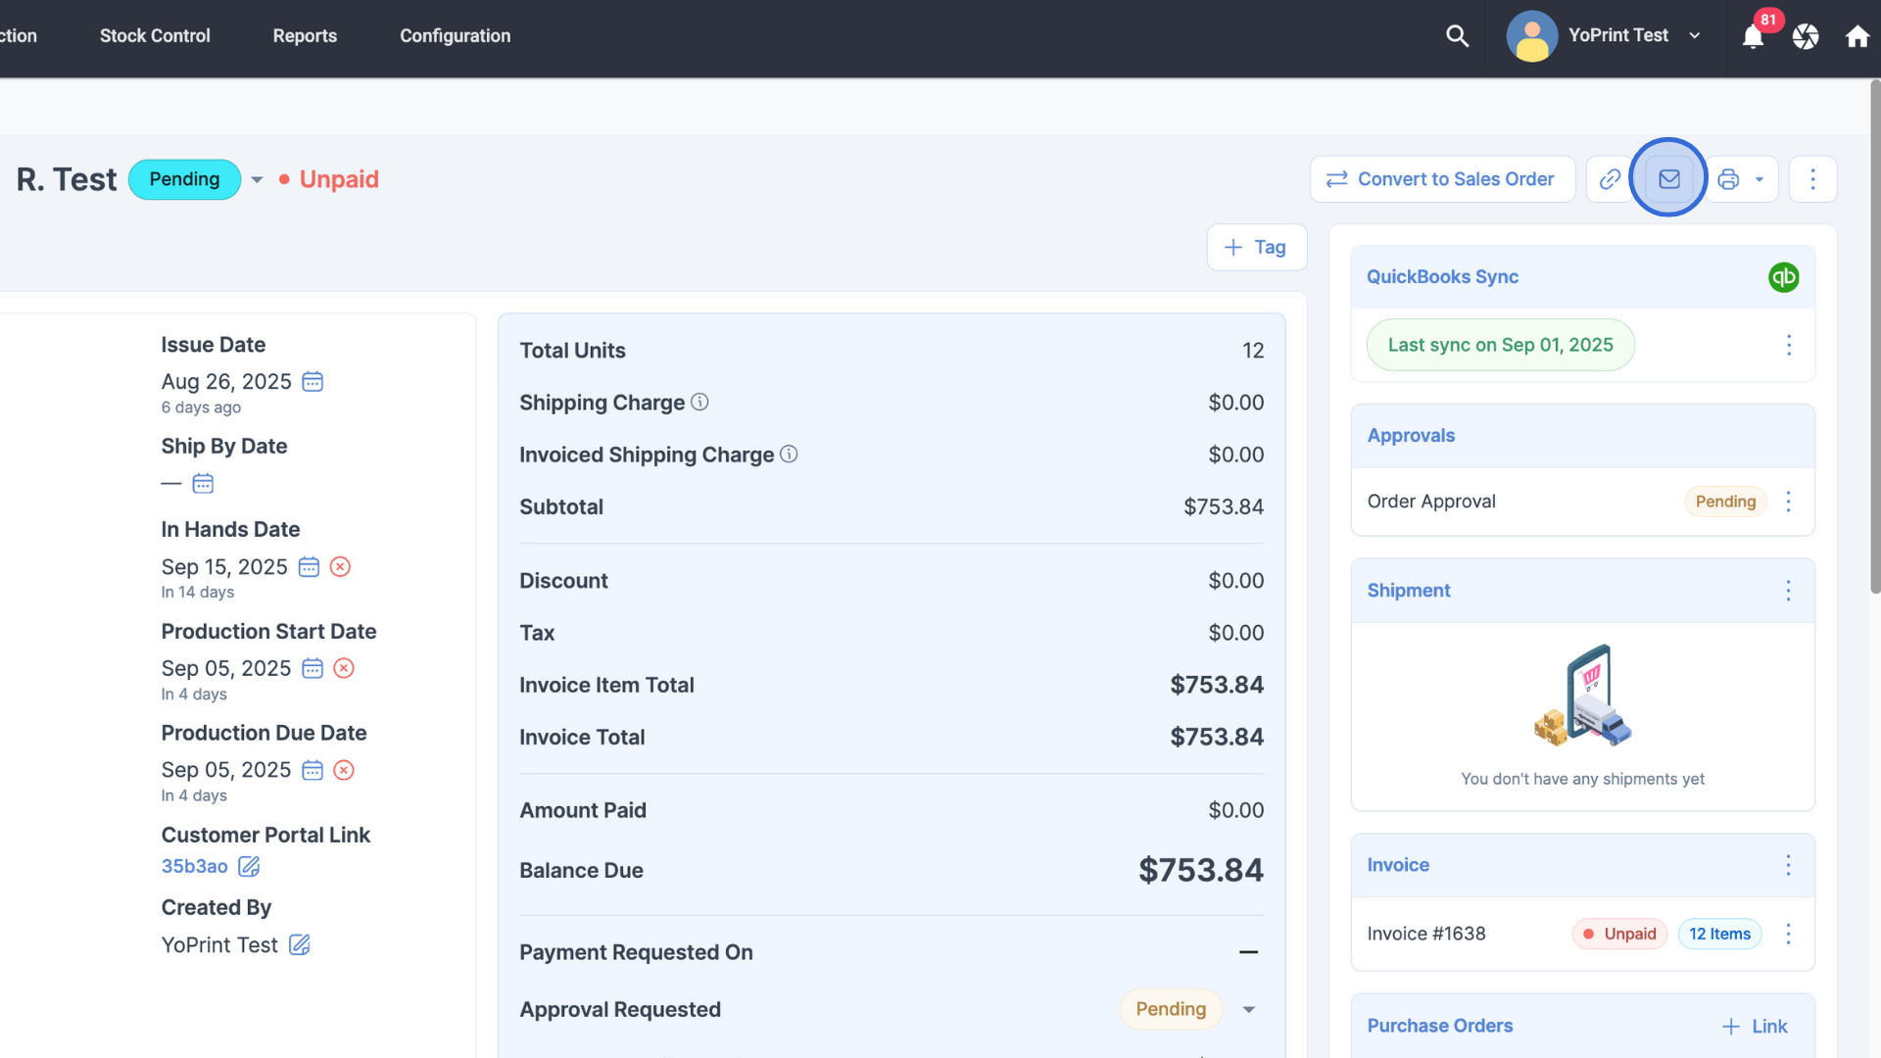
Task: Click the email envelope icon
Action: pyautogui.click(x=1668, y=179)
